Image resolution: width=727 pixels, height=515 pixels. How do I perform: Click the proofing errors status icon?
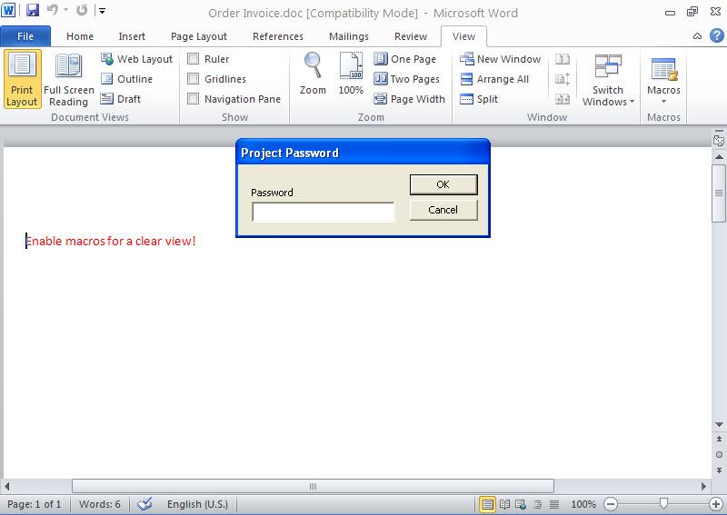[144, 504]
